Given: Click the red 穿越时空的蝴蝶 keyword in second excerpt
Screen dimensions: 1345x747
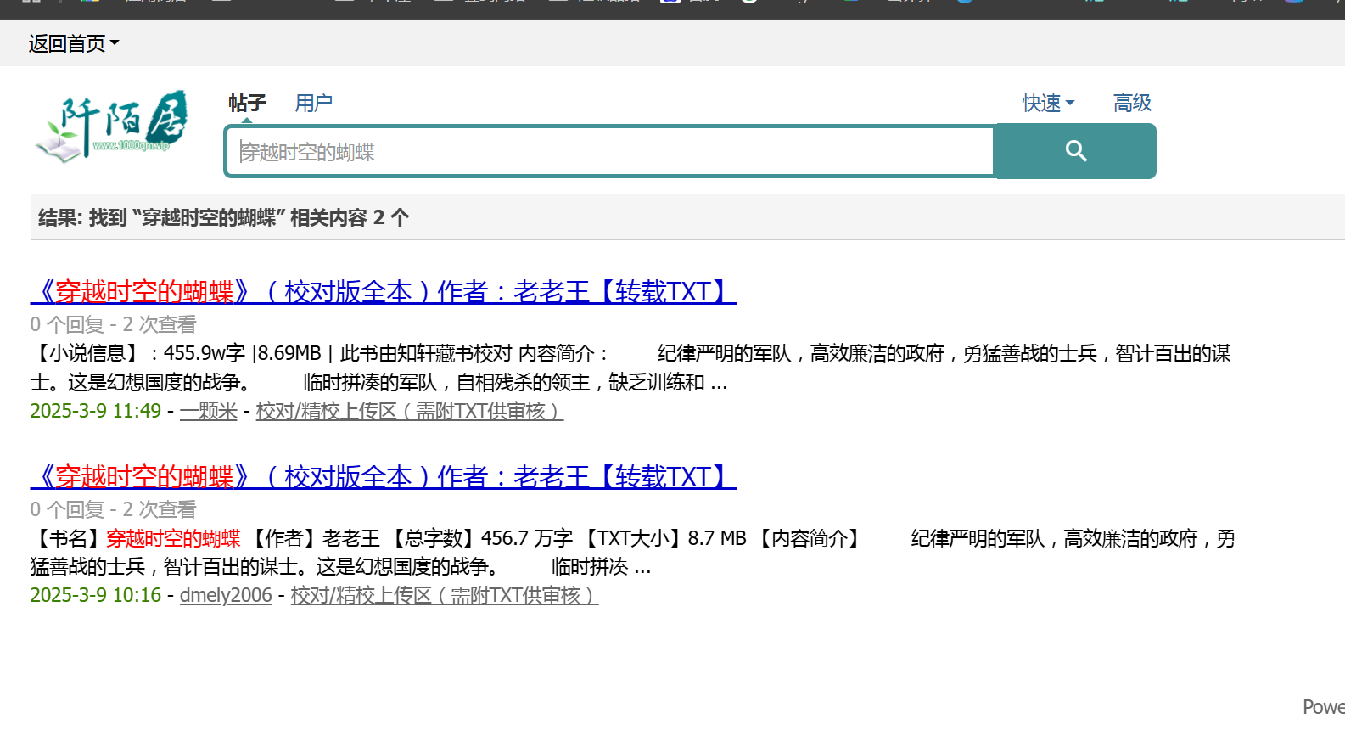Looking at the screenshot, I should 173,538.
